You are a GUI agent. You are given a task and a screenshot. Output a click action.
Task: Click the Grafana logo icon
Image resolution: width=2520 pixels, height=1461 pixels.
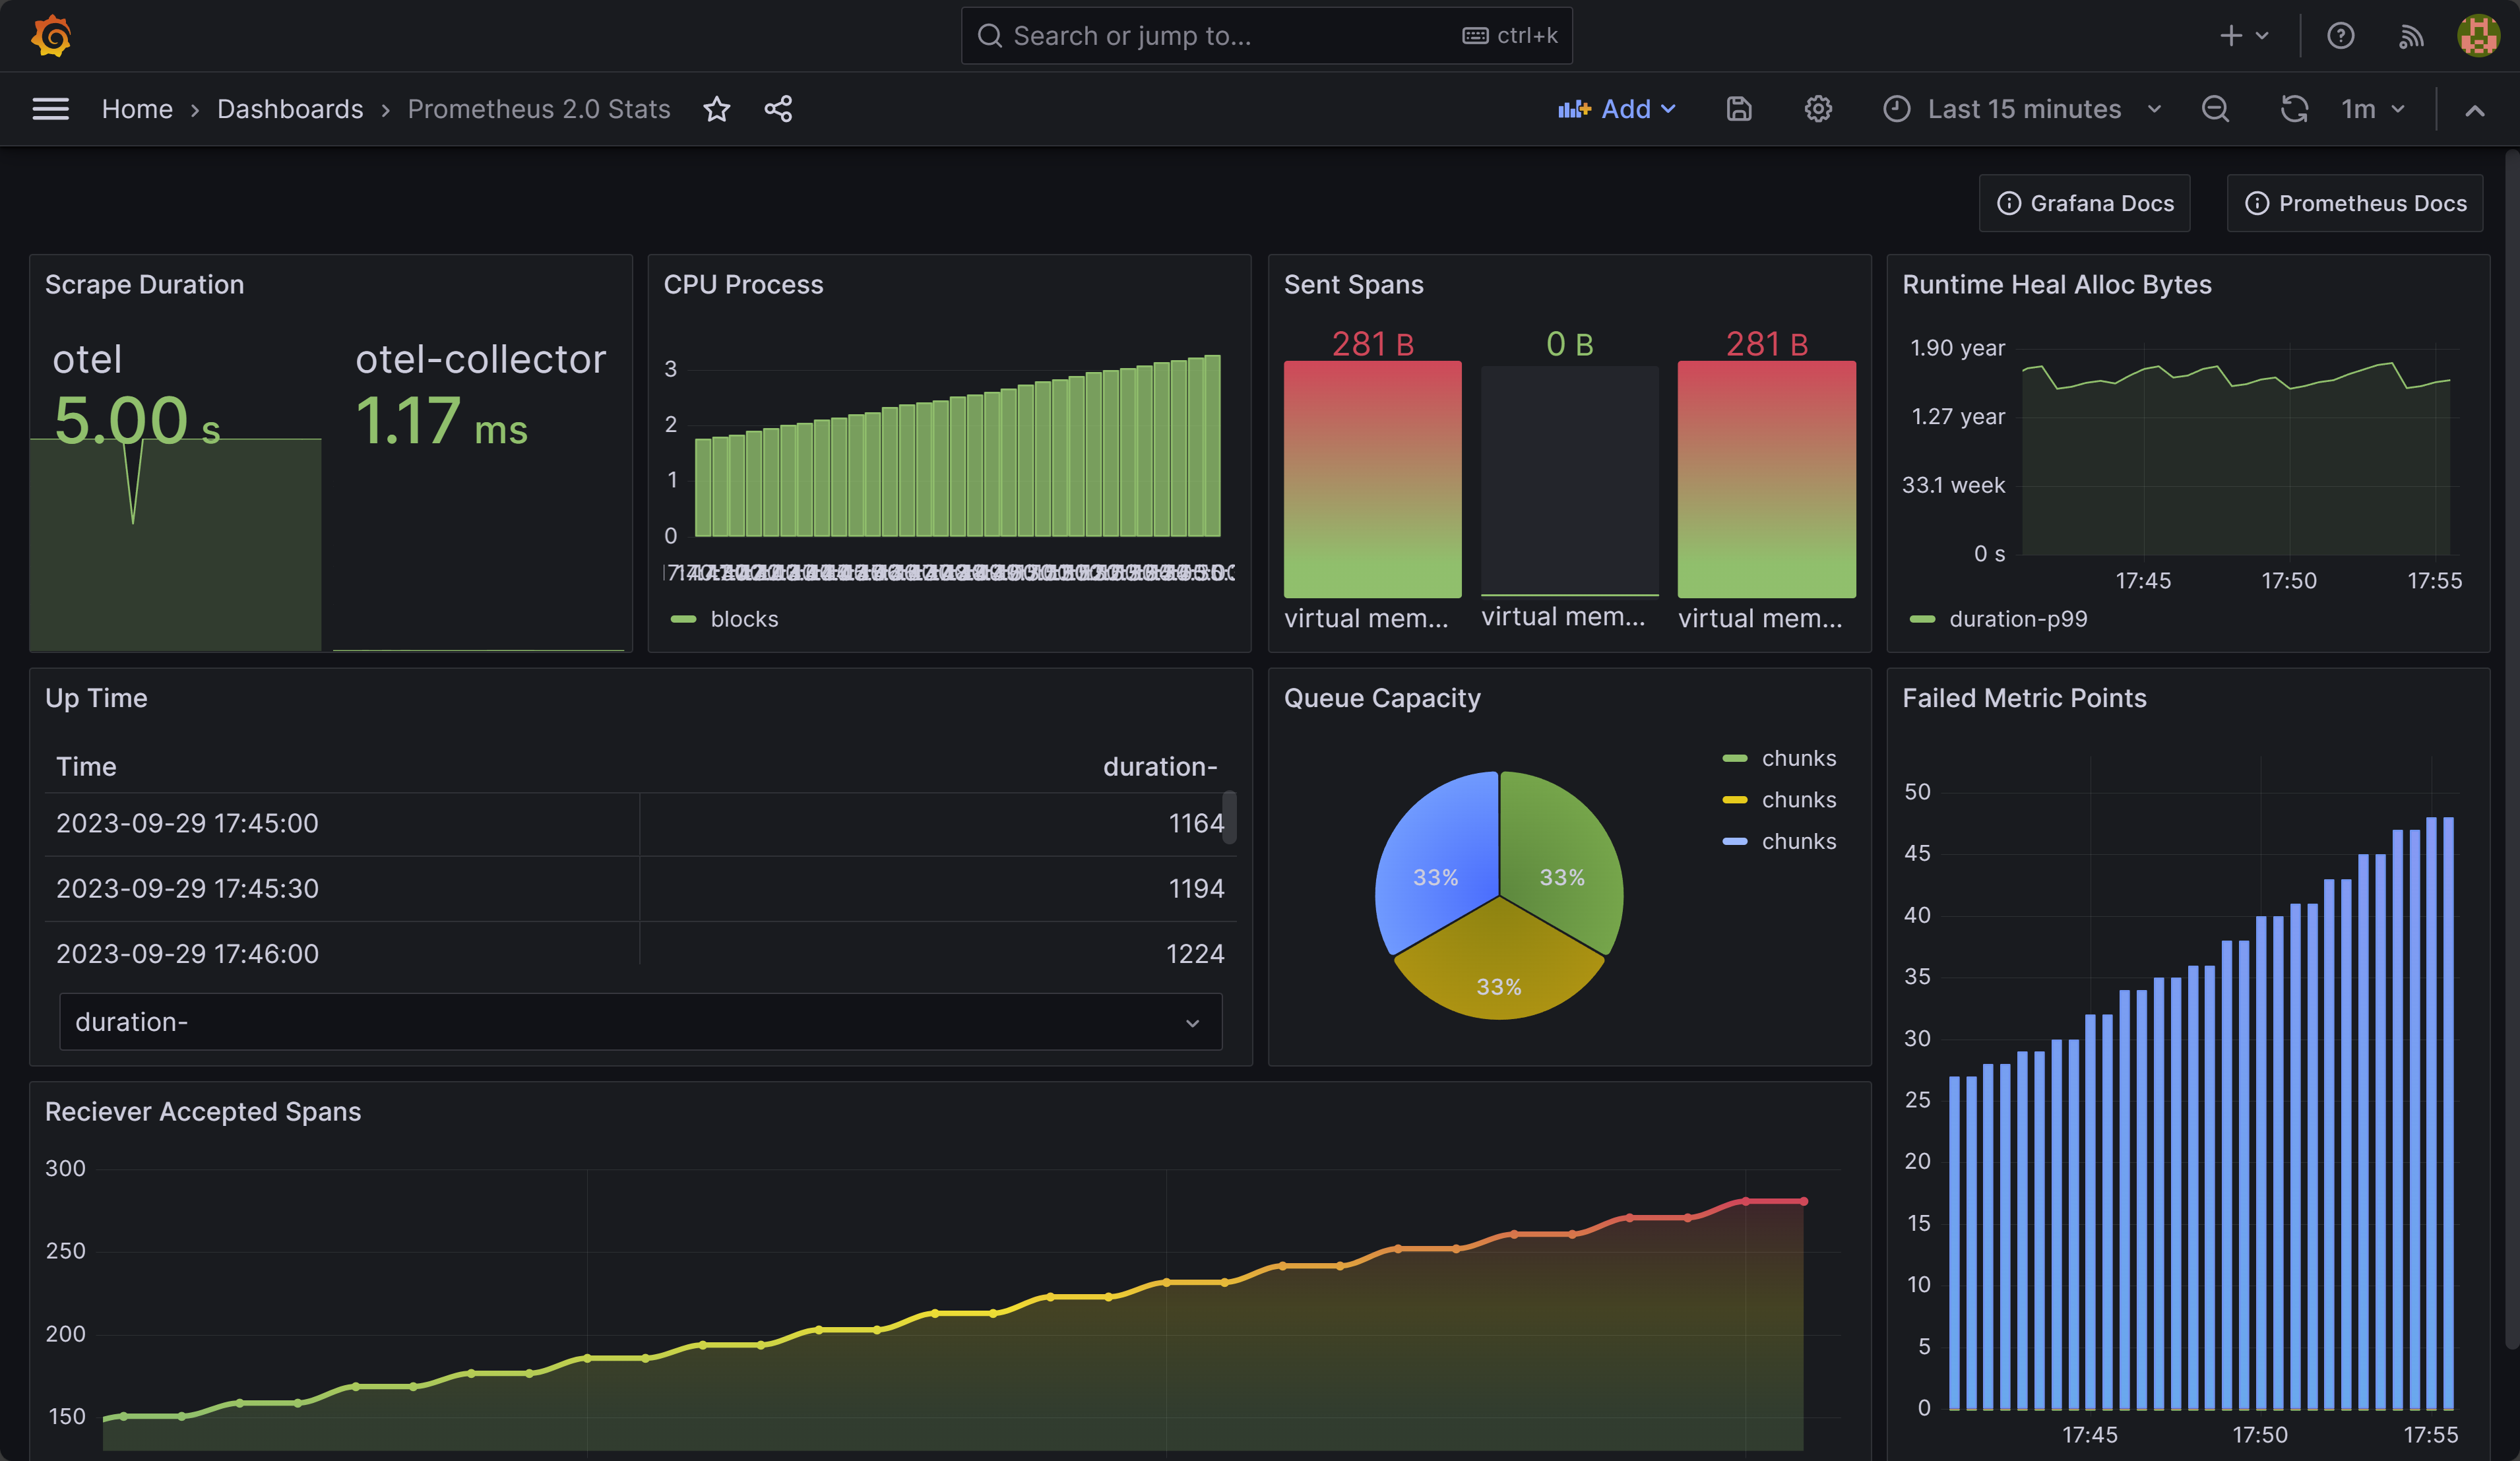(51, 36)
